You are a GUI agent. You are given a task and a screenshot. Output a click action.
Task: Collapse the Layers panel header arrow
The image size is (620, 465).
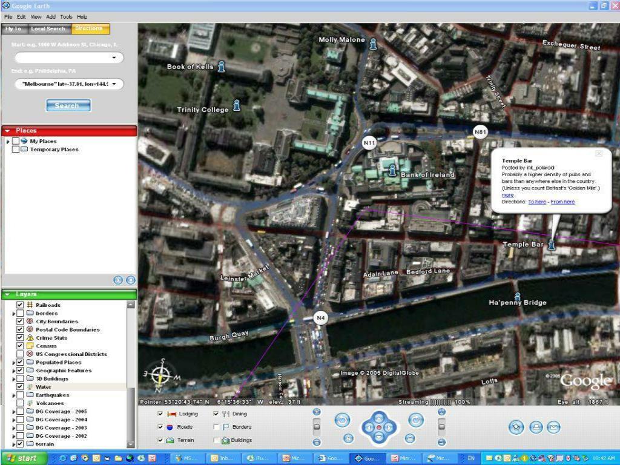click(x=7, y=294)
